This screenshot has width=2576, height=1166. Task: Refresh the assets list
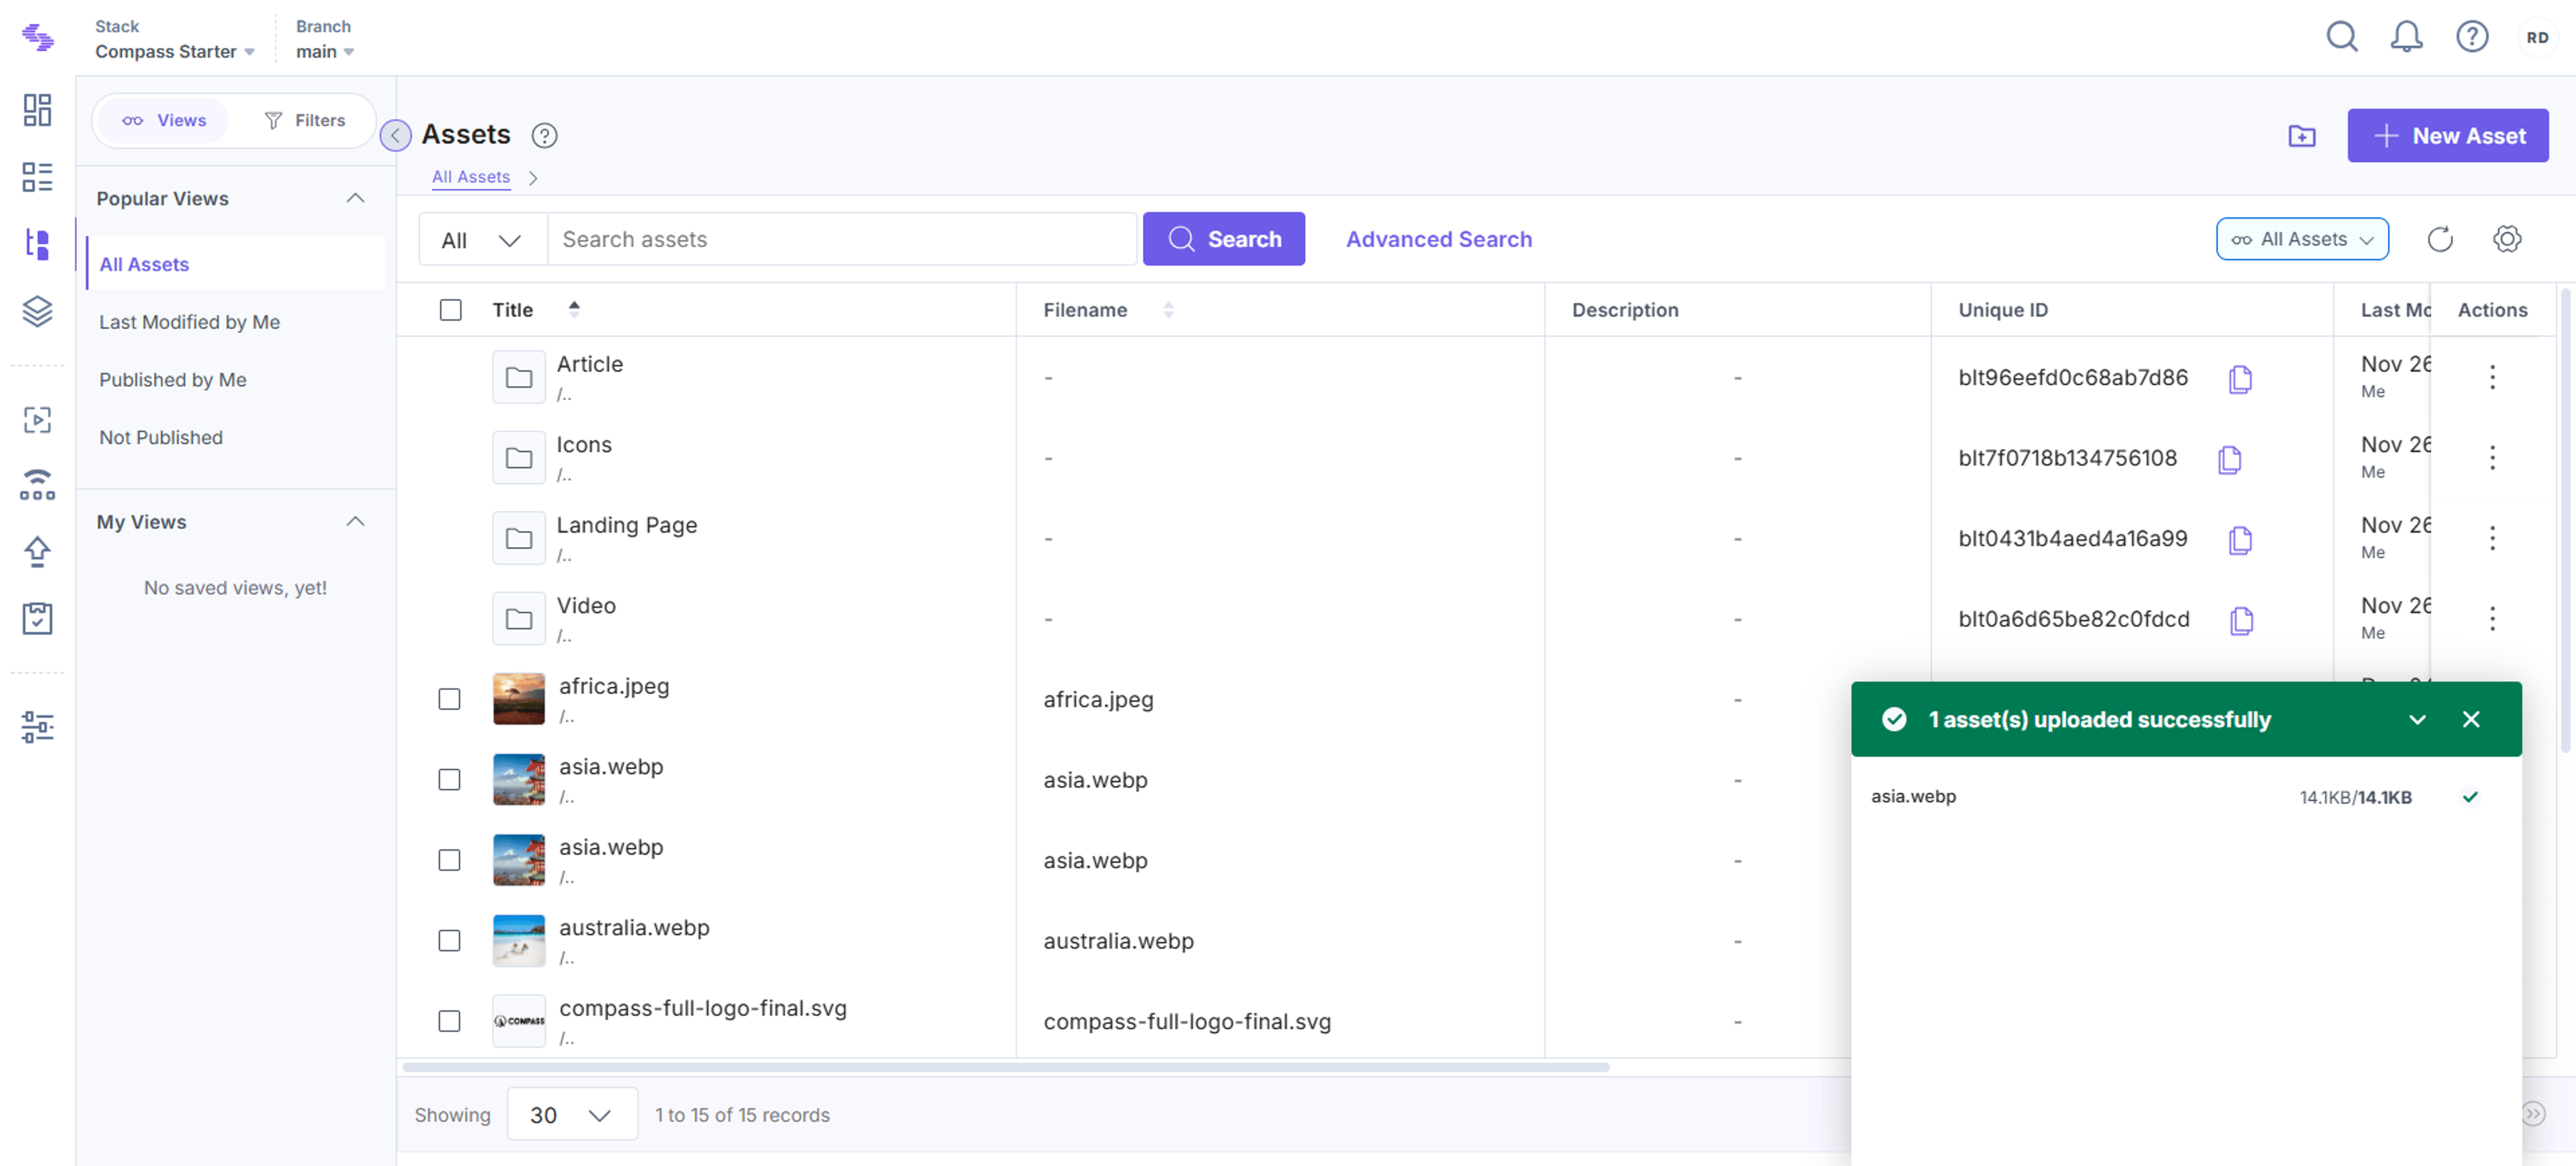[x=2440, y=239]
